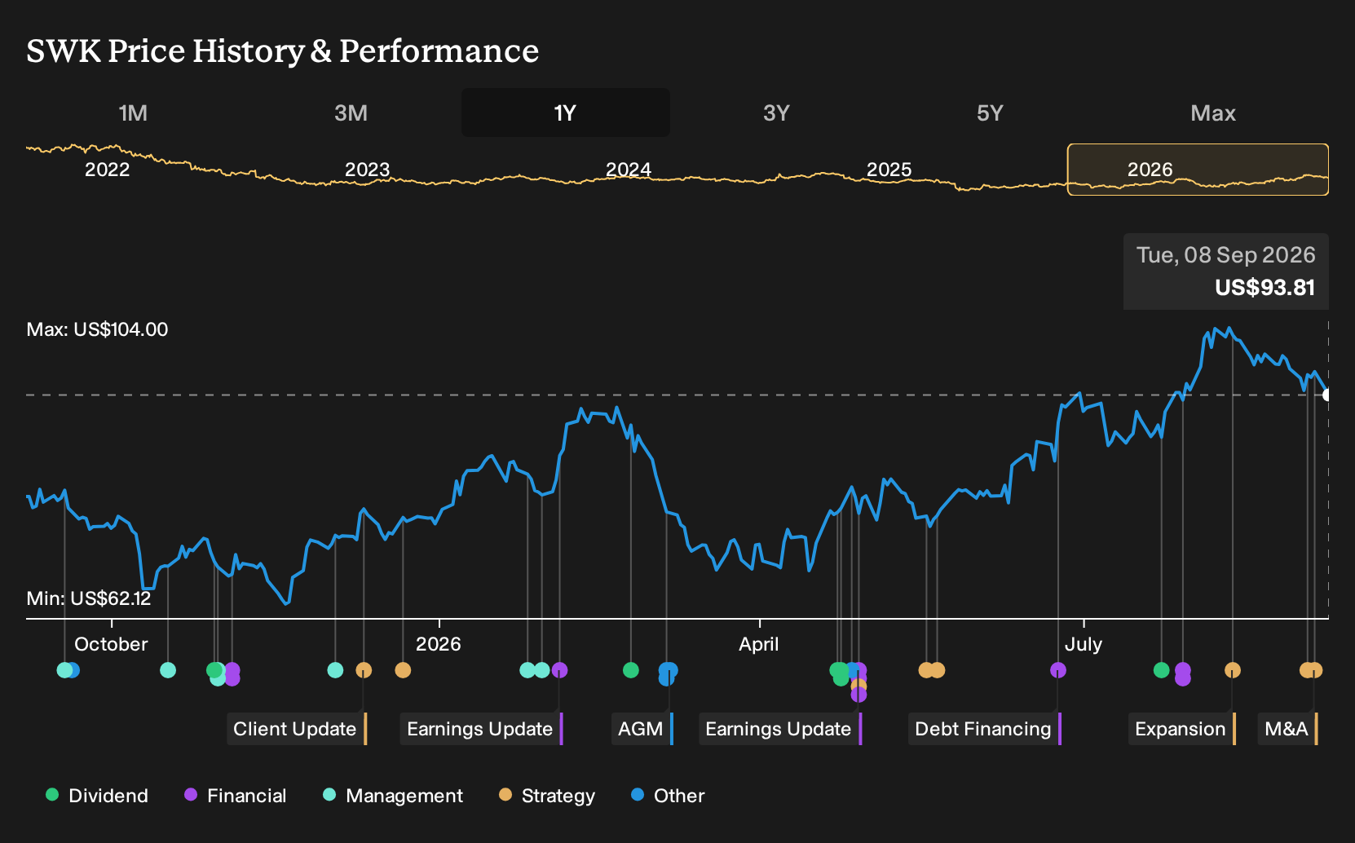Toggle Financial events in the legend
This screenshot has width=1355, height=843.
pos(236,796)
